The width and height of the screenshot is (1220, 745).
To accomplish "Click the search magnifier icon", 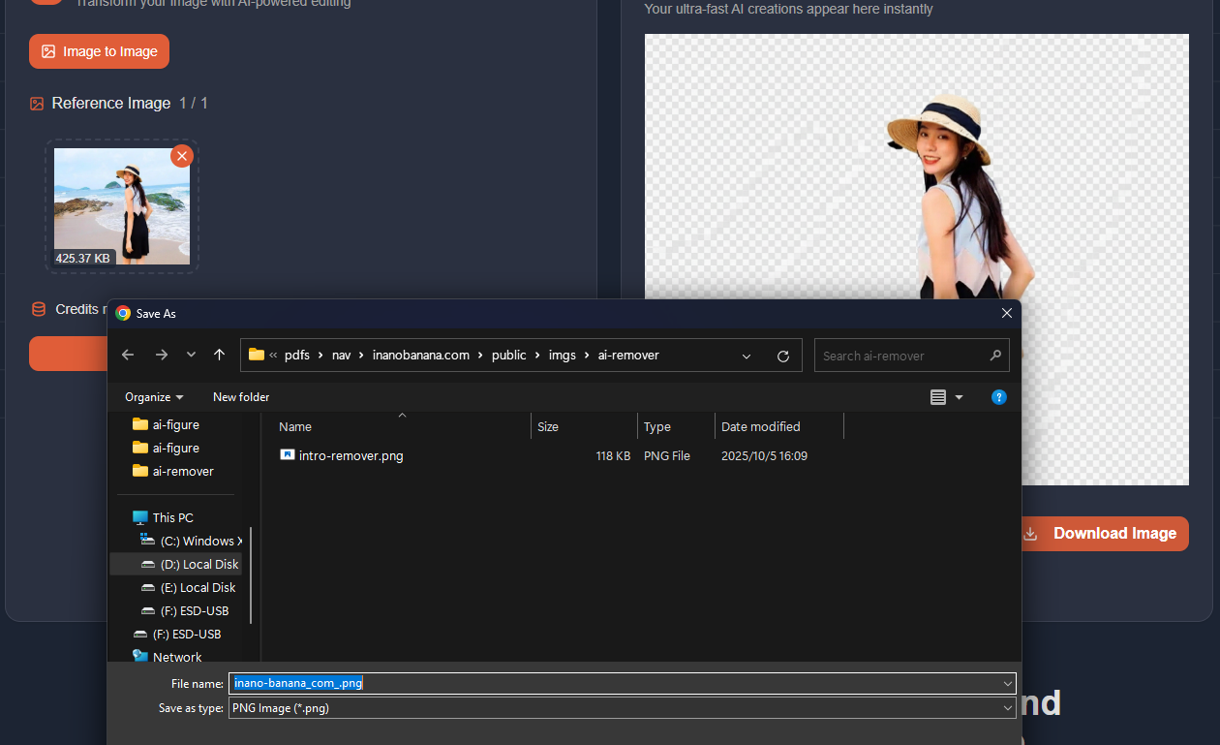I will pyautogui.click(x=995, y=356).
